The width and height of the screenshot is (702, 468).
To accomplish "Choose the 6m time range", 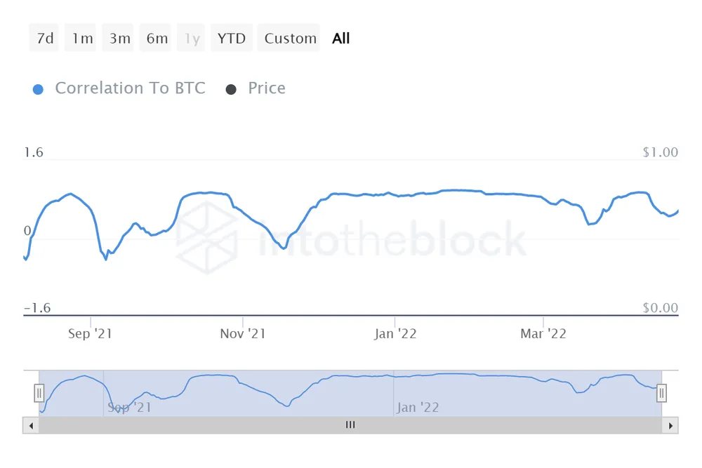I will pyautogui.click(x=157, y=39).
